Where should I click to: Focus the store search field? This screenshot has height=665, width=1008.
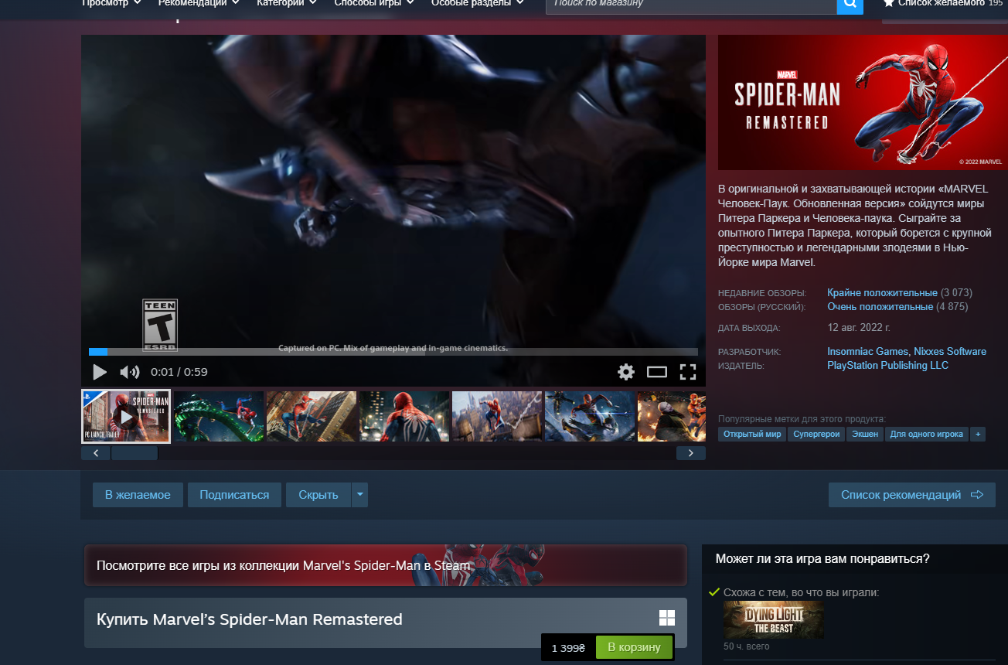(x=691, y=5)
